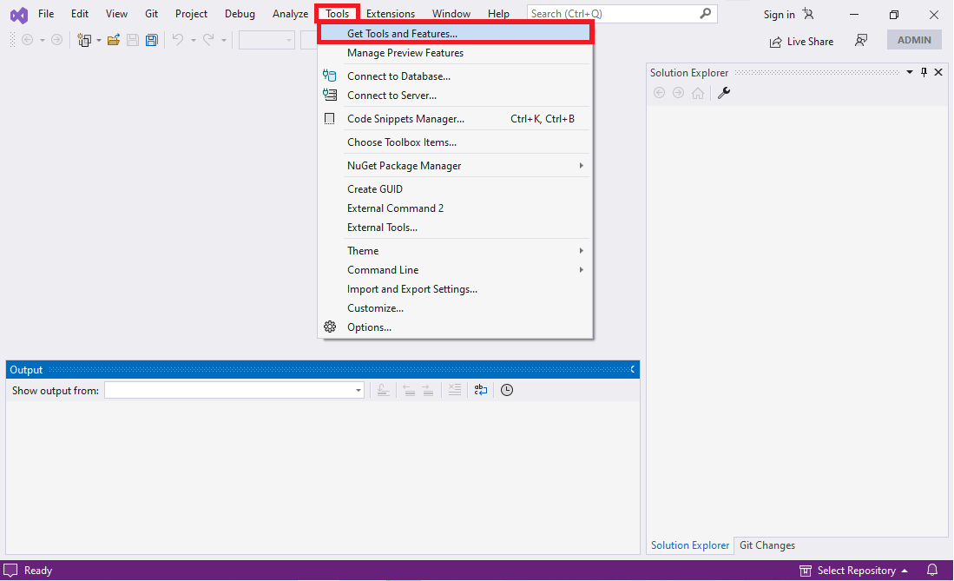Open the File menu

pyautogui.click(x=46, y=13)
